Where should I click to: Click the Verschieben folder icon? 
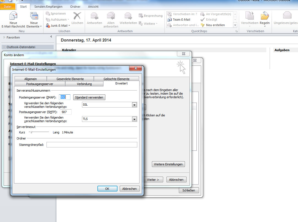(250, 16)
